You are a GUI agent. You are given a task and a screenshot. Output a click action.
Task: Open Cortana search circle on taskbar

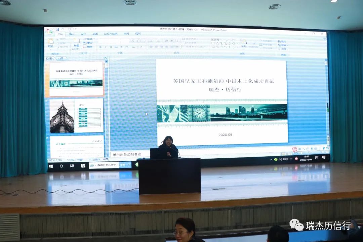pyautogui.click(x=62, y=166)
